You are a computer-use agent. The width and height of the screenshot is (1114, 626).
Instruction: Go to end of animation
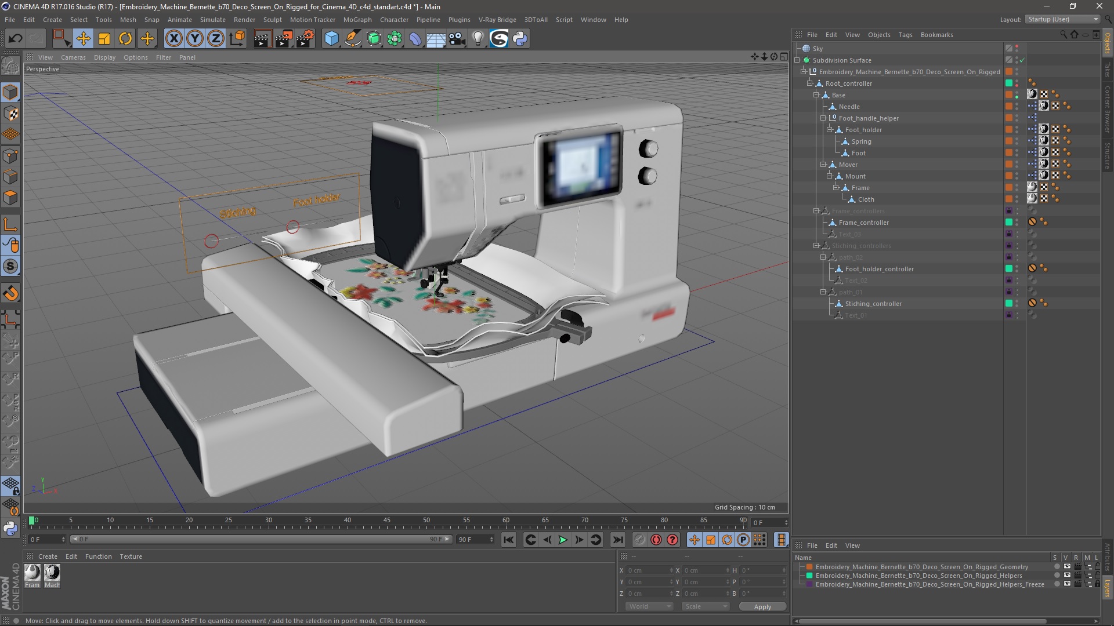pyautogui.click(x=618, y=540)
